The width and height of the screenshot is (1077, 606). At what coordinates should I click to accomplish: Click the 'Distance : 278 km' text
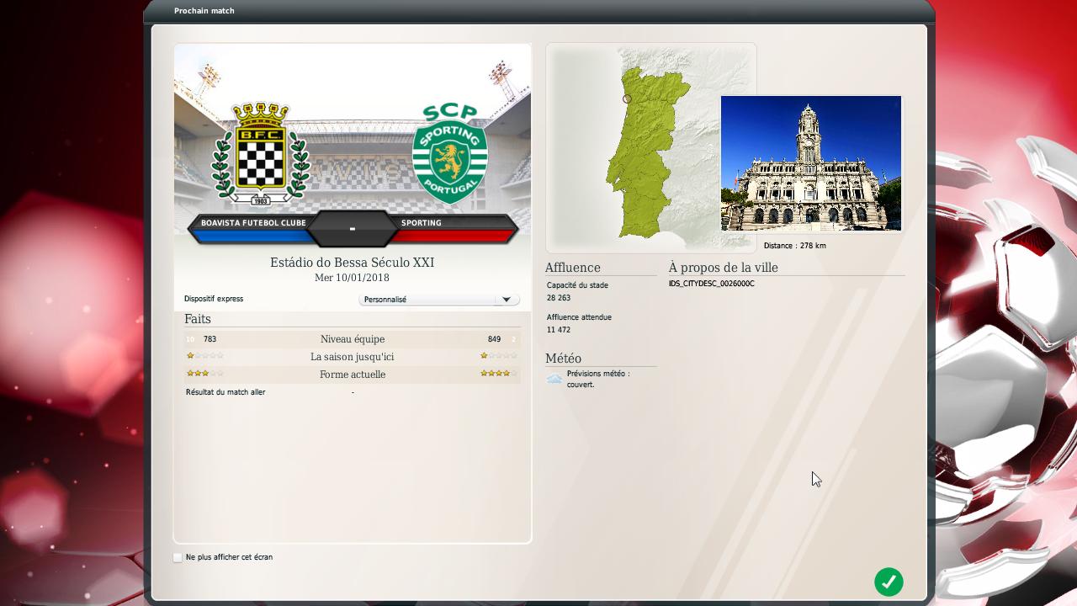point(795,246)
